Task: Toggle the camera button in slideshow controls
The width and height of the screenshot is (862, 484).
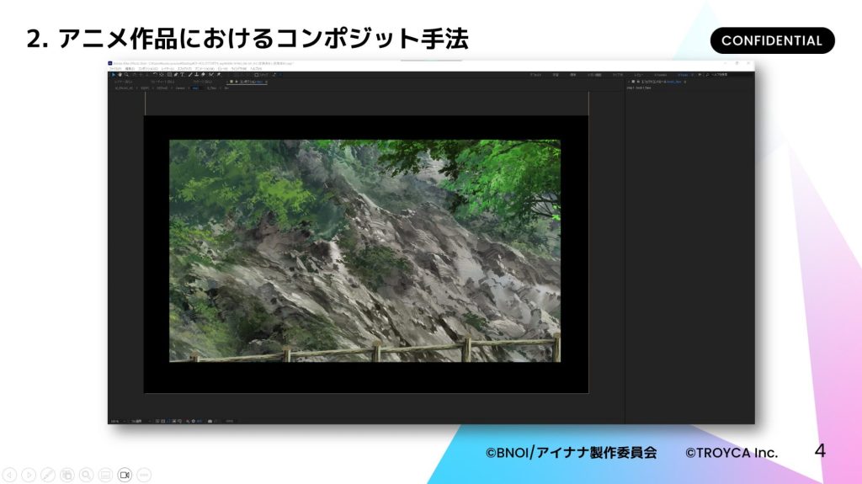Action: (124, 475)
